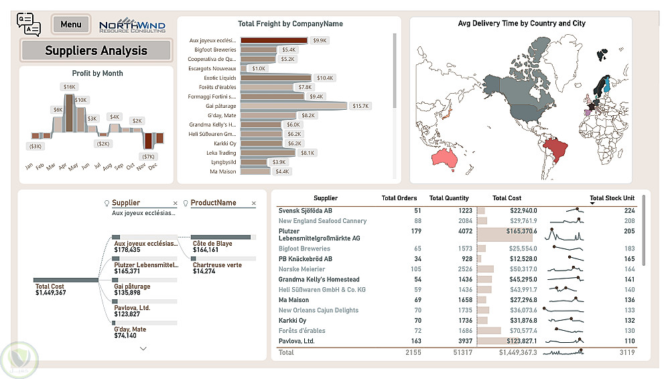Click the Suppliers Analysis title banner
Image resolution: width=670 pixels, height=379 pixels.
pyautogui.click(x=96, y=50)
